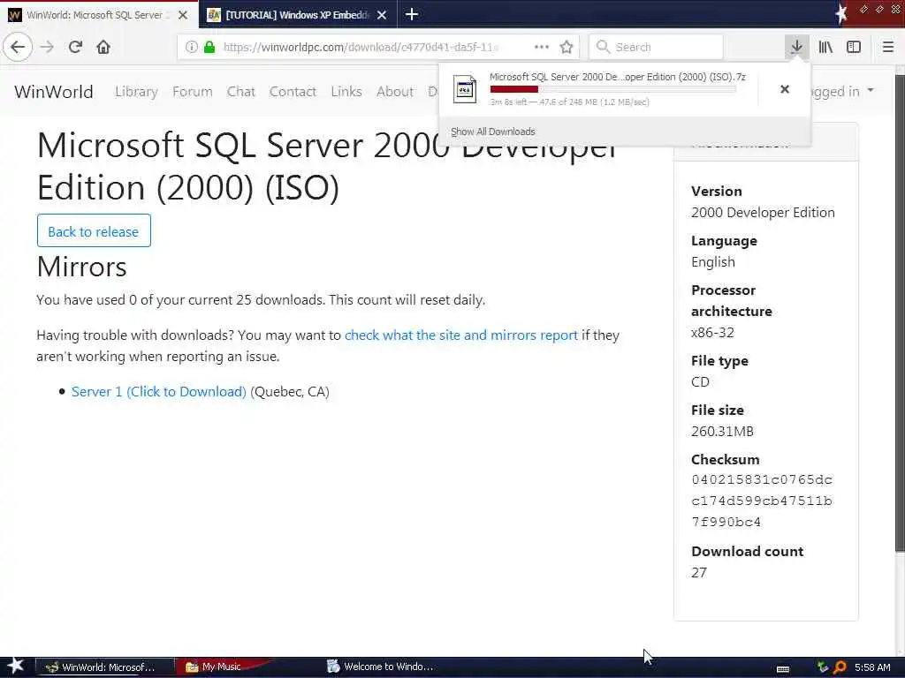This screenshot has height=678, width=905.
Task: Cancel the SQL Server 7z download
Action: tap(785, 89)
